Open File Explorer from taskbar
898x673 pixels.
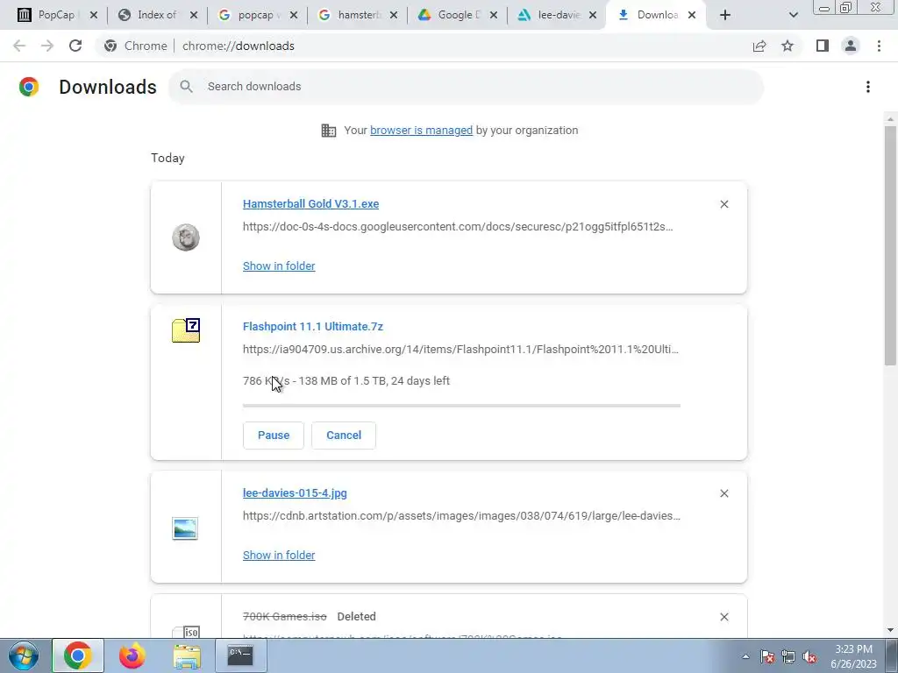pyautogui.click(x=187, y=655)
